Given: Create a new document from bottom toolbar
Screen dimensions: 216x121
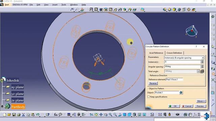Looking at the screenshot, I should tap(4, 115).
